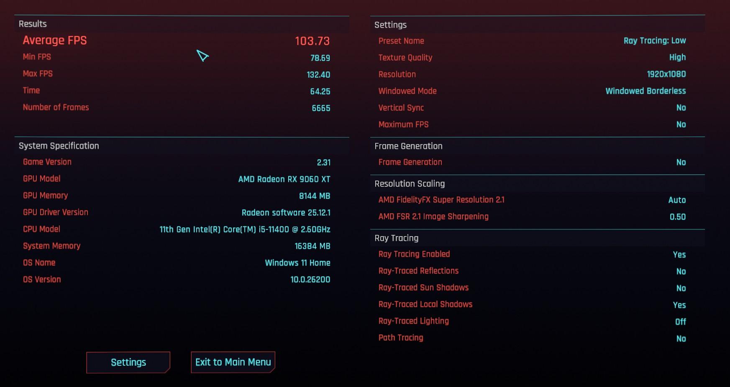Click the Windowed Borderless value

pos(645,91)
